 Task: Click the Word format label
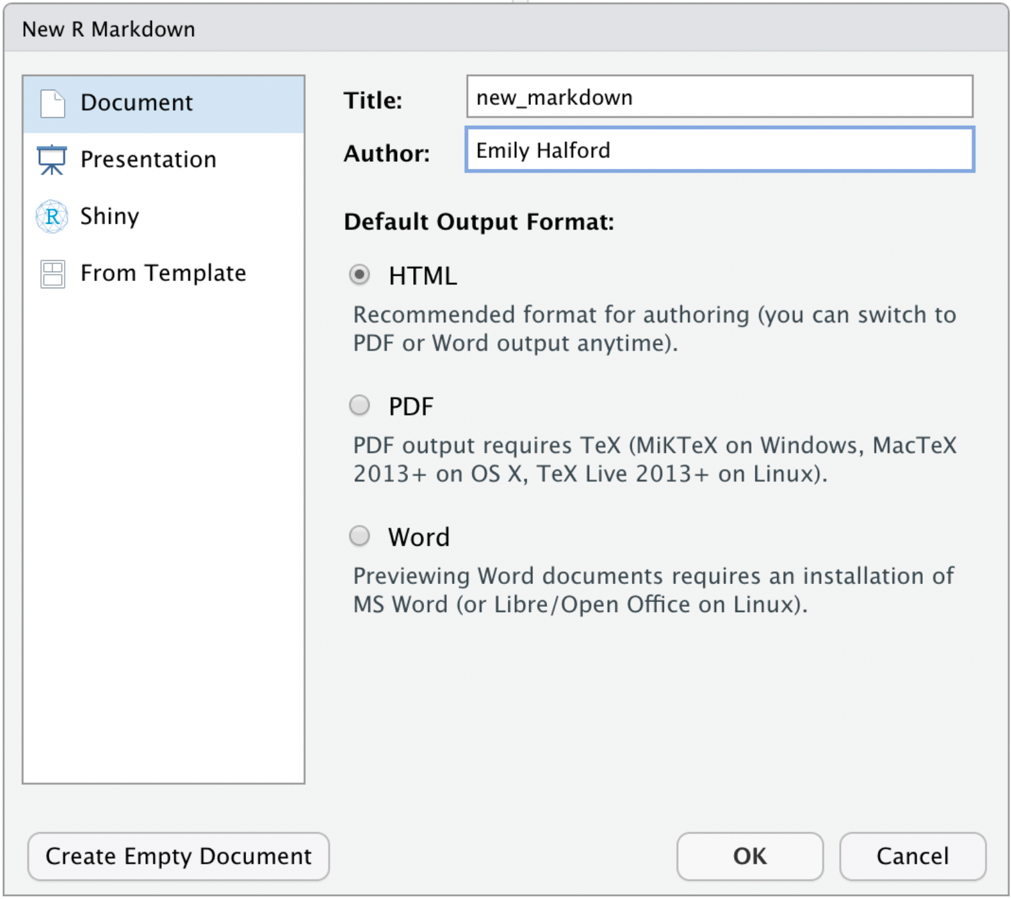tap(419, 537)
